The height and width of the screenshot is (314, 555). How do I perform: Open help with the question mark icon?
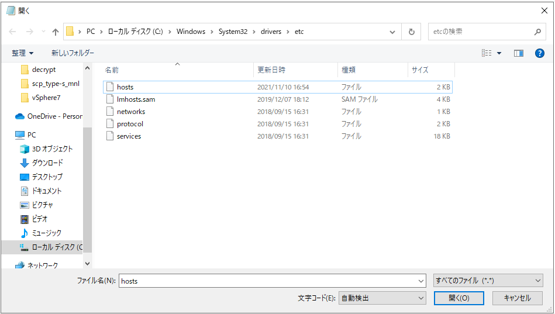[539, 53]
